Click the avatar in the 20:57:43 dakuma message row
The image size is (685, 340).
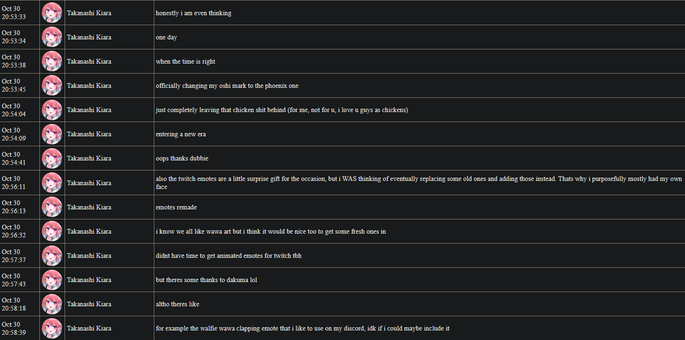pos(52,280)
